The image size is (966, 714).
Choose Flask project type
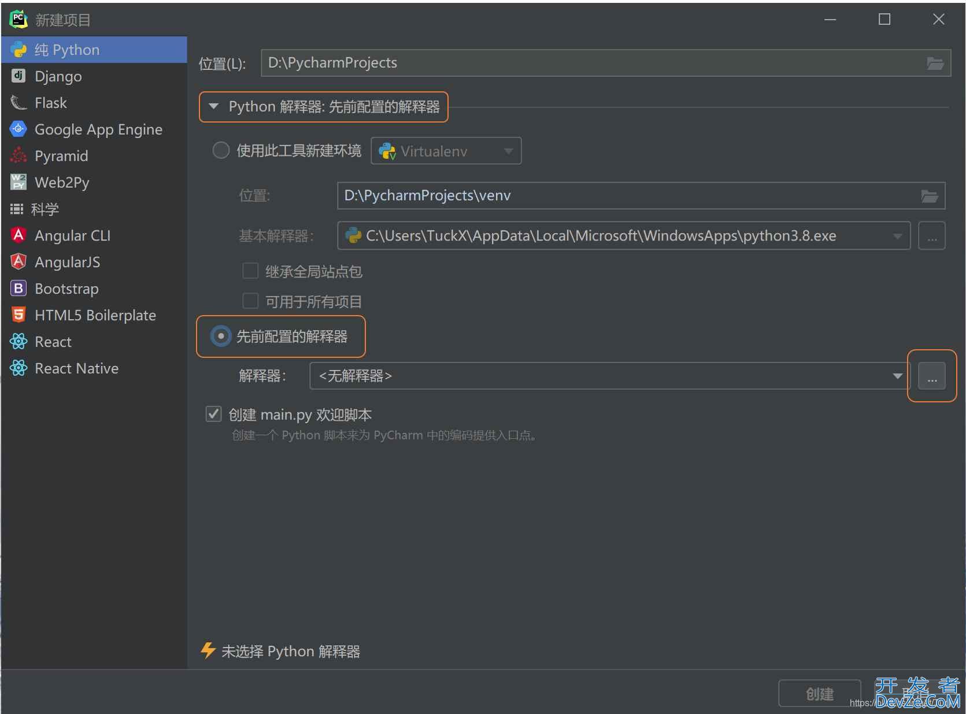pos(94,103)
